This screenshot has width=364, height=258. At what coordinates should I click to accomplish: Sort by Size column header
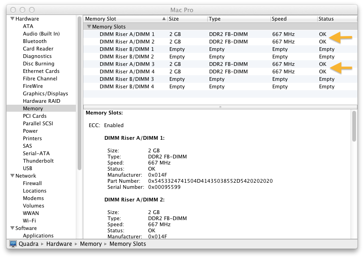pos(187,19)
